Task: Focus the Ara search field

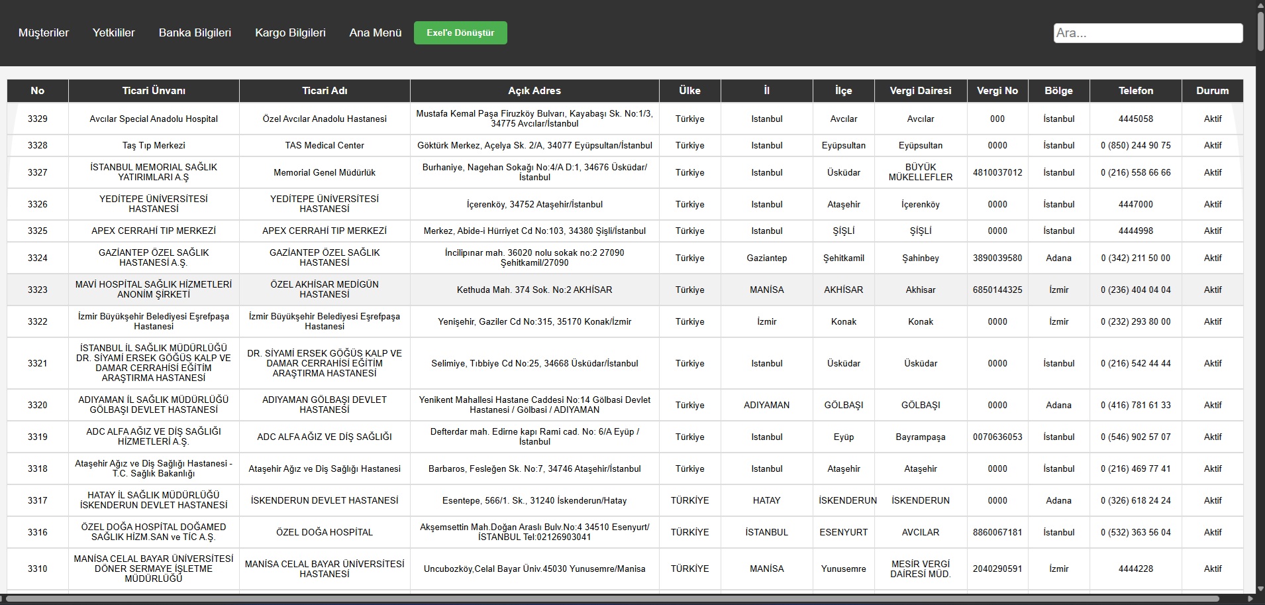Action: tap(1147, 33)
